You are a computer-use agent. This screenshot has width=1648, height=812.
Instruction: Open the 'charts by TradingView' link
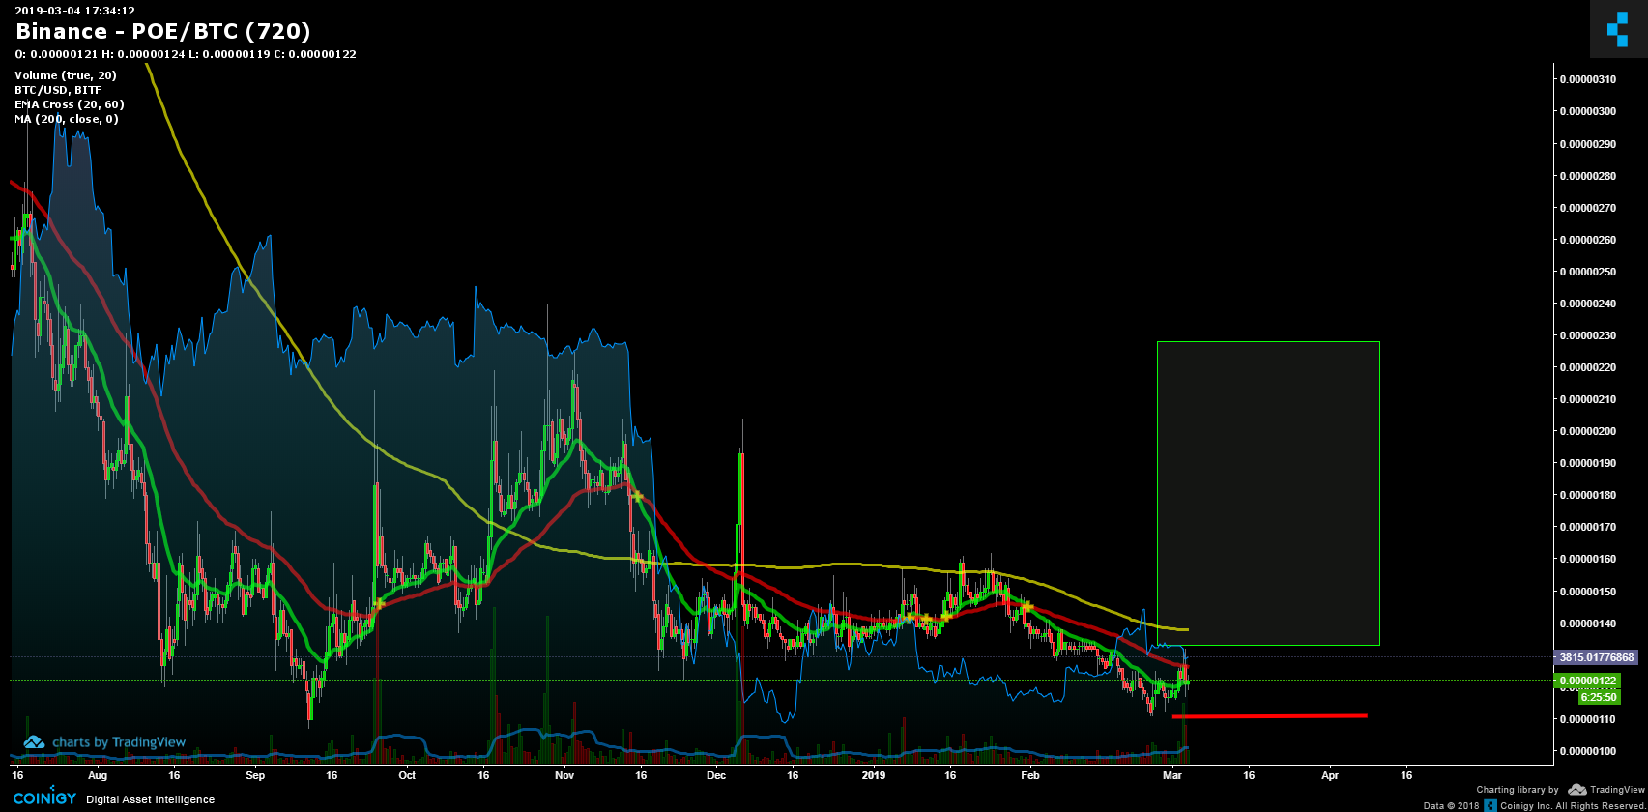[x=119, y=742]
